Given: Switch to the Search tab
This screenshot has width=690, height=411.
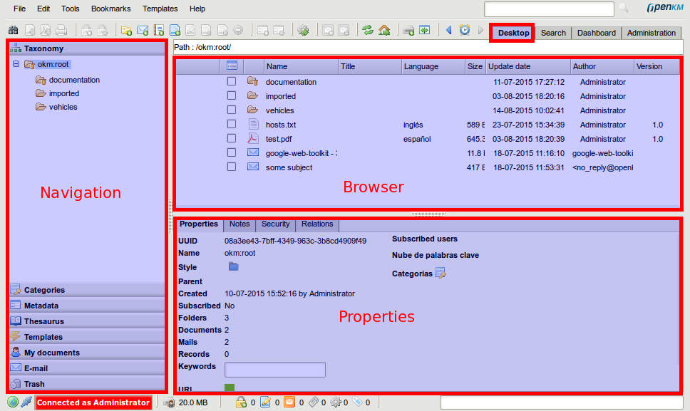Looking at the screenshot, I should pyautogui.click(x=553, y=33).
